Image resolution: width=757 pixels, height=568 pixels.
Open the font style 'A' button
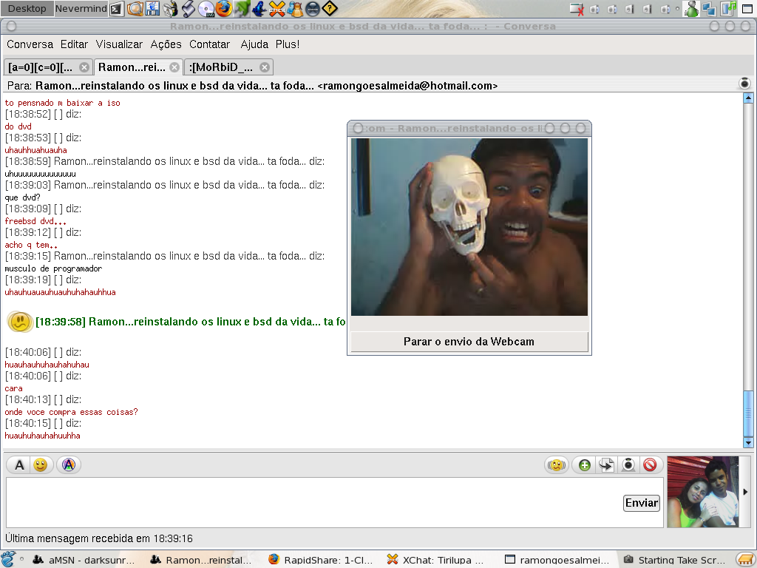19,465
